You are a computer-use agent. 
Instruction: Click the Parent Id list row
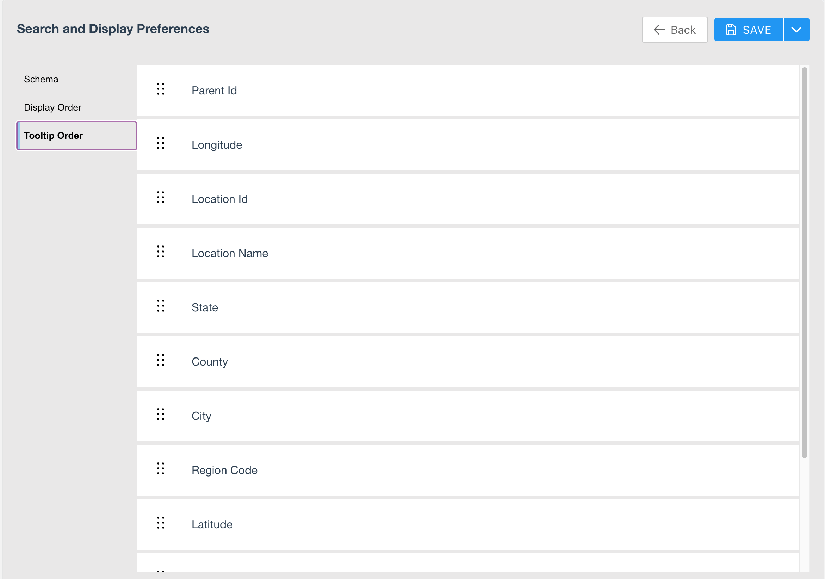pyautogui.click(x=467, y=91)
